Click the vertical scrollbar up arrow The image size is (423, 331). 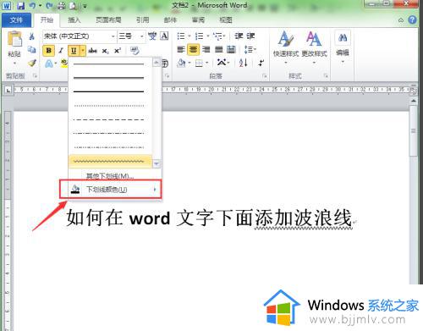coord(414,101)
